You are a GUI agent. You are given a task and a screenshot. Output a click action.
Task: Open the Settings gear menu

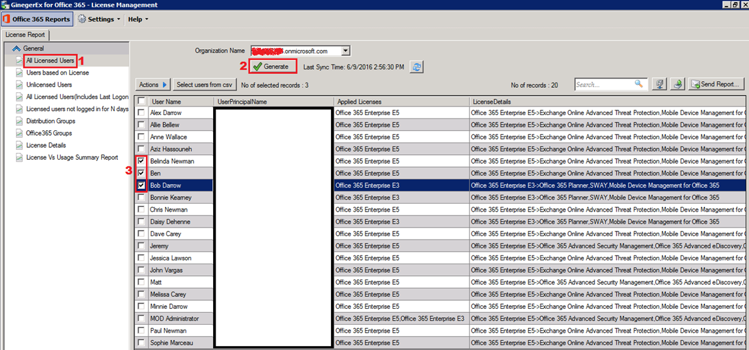click(x=99, y=19)
